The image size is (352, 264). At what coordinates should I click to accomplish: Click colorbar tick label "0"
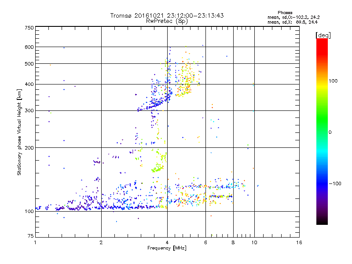coord(330,132)
